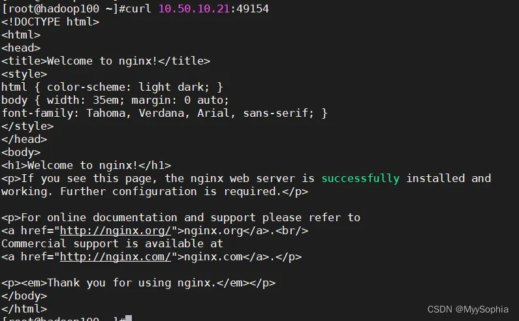Click the closing </html> tag line
The image size is (519, 321).
click(x=24, y=309)
